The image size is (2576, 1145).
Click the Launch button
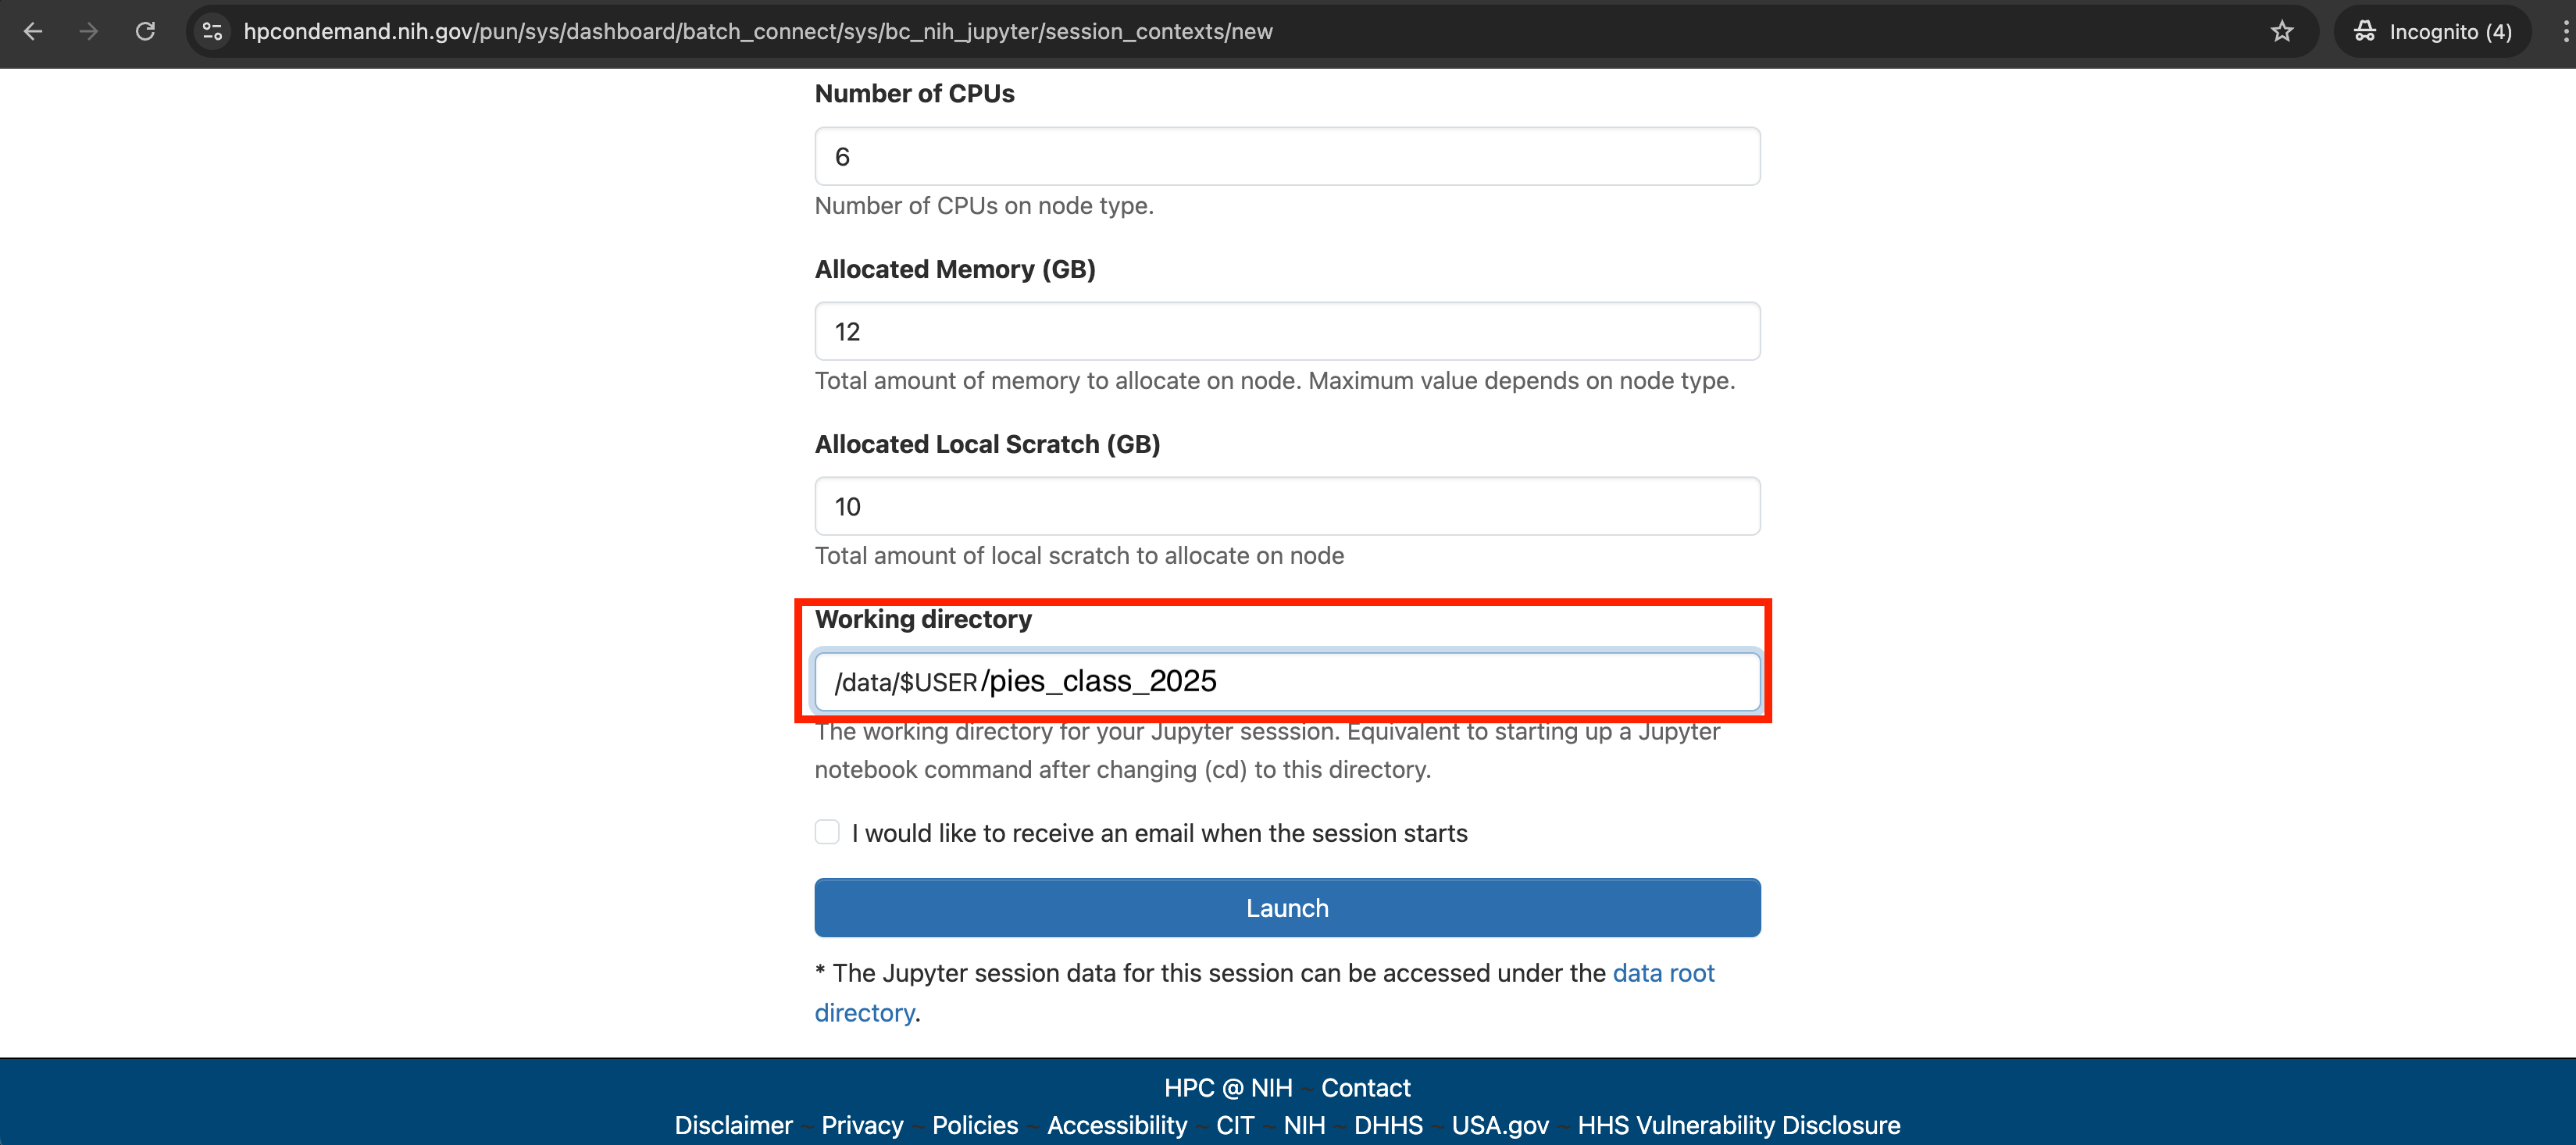tap(1286, 907)
